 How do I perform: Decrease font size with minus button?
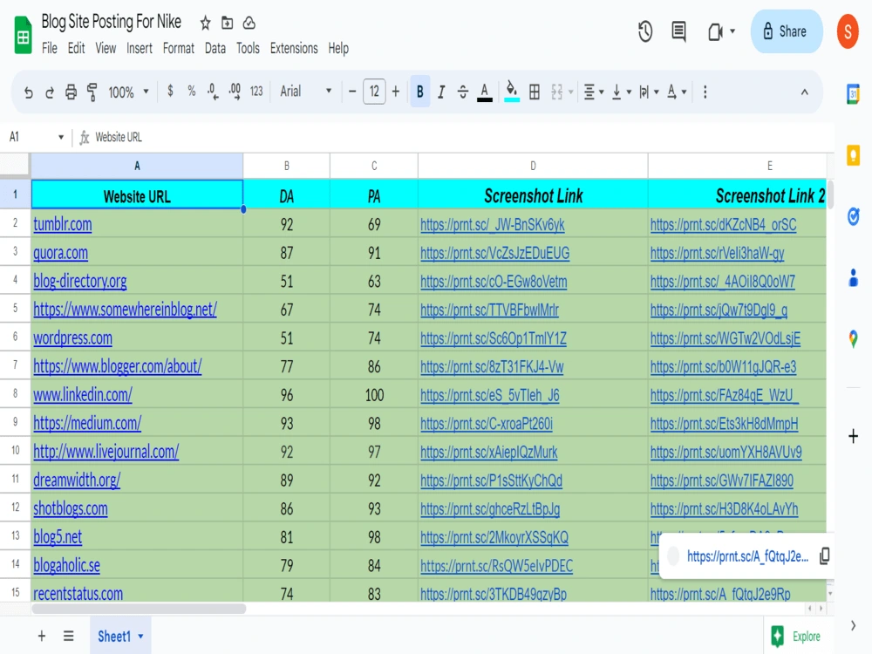coord(352,92)
